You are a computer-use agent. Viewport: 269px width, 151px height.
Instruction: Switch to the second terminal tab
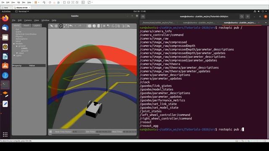pos(199,23)
